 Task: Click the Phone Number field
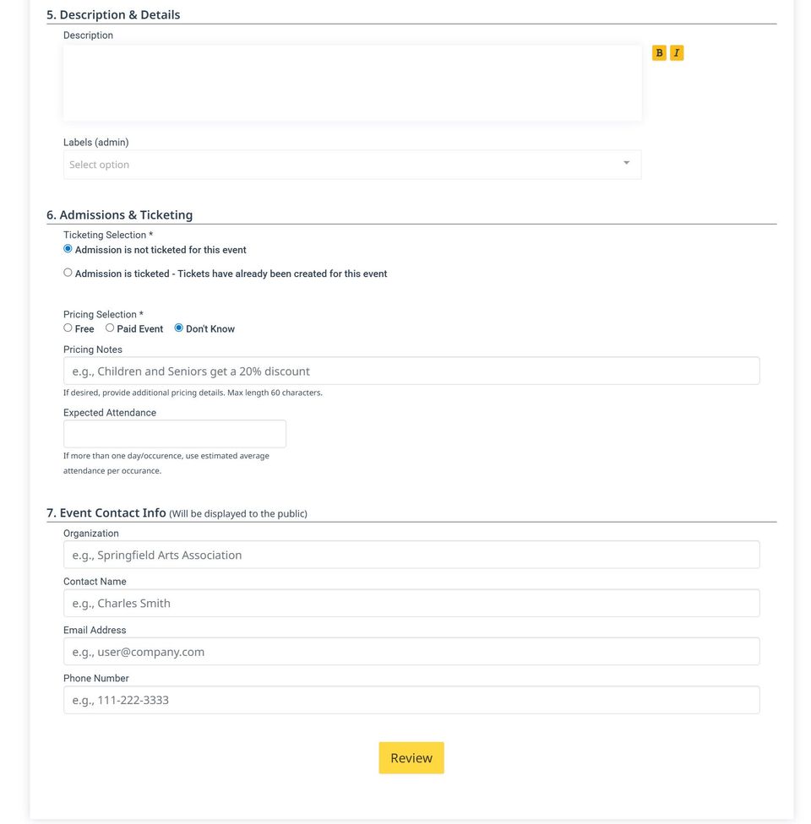tap(411, 700)
